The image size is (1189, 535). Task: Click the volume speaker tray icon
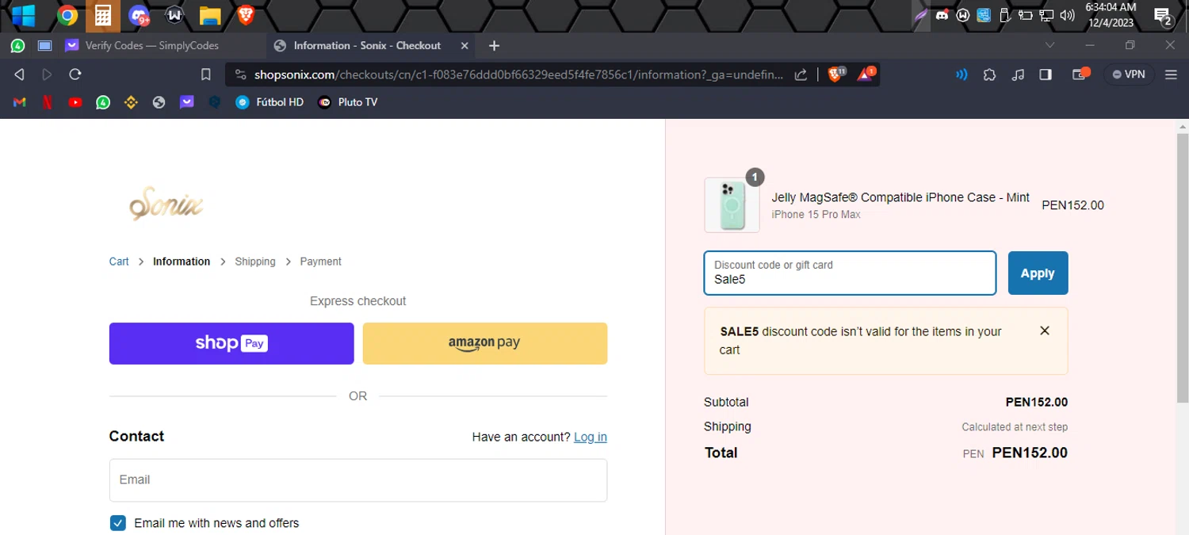[x=1068, y=15]
